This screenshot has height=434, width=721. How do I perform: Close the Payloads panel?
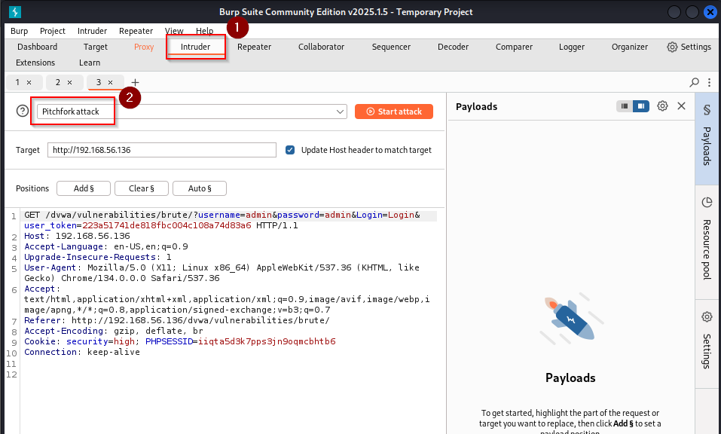click(682, 106)
